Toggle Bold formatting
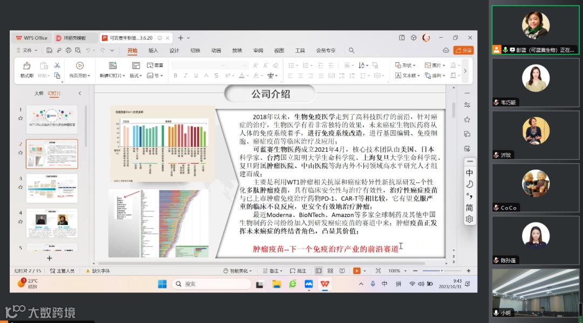The height and width of the screenshot is (323, 583). 175,76
